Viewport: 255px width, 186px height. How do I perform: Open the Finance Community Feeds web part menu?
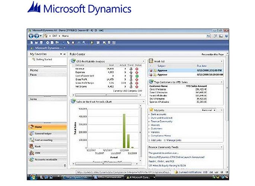click(221, 147)
